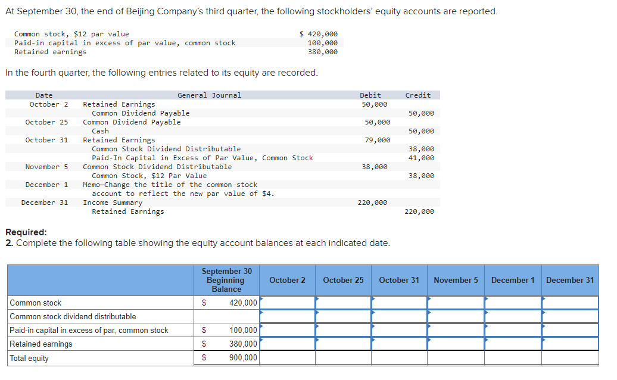Image resolution: width=617 pixels, height=380 pixels.
Task: Activate Paid-in capital cell under October 25
Action: [343, 330]
